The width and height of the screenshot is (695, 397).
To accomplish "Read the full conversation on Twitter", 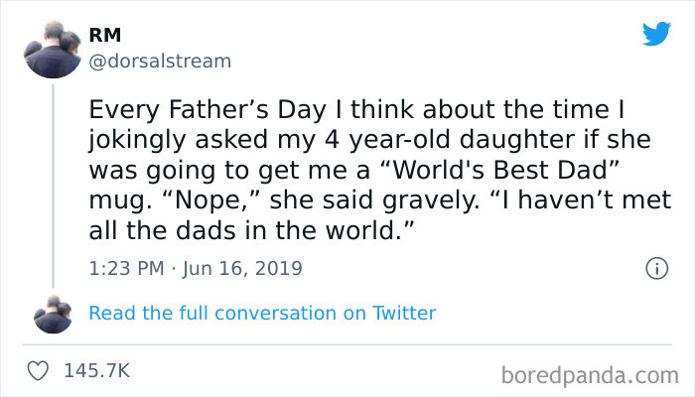I will (262, 314).
